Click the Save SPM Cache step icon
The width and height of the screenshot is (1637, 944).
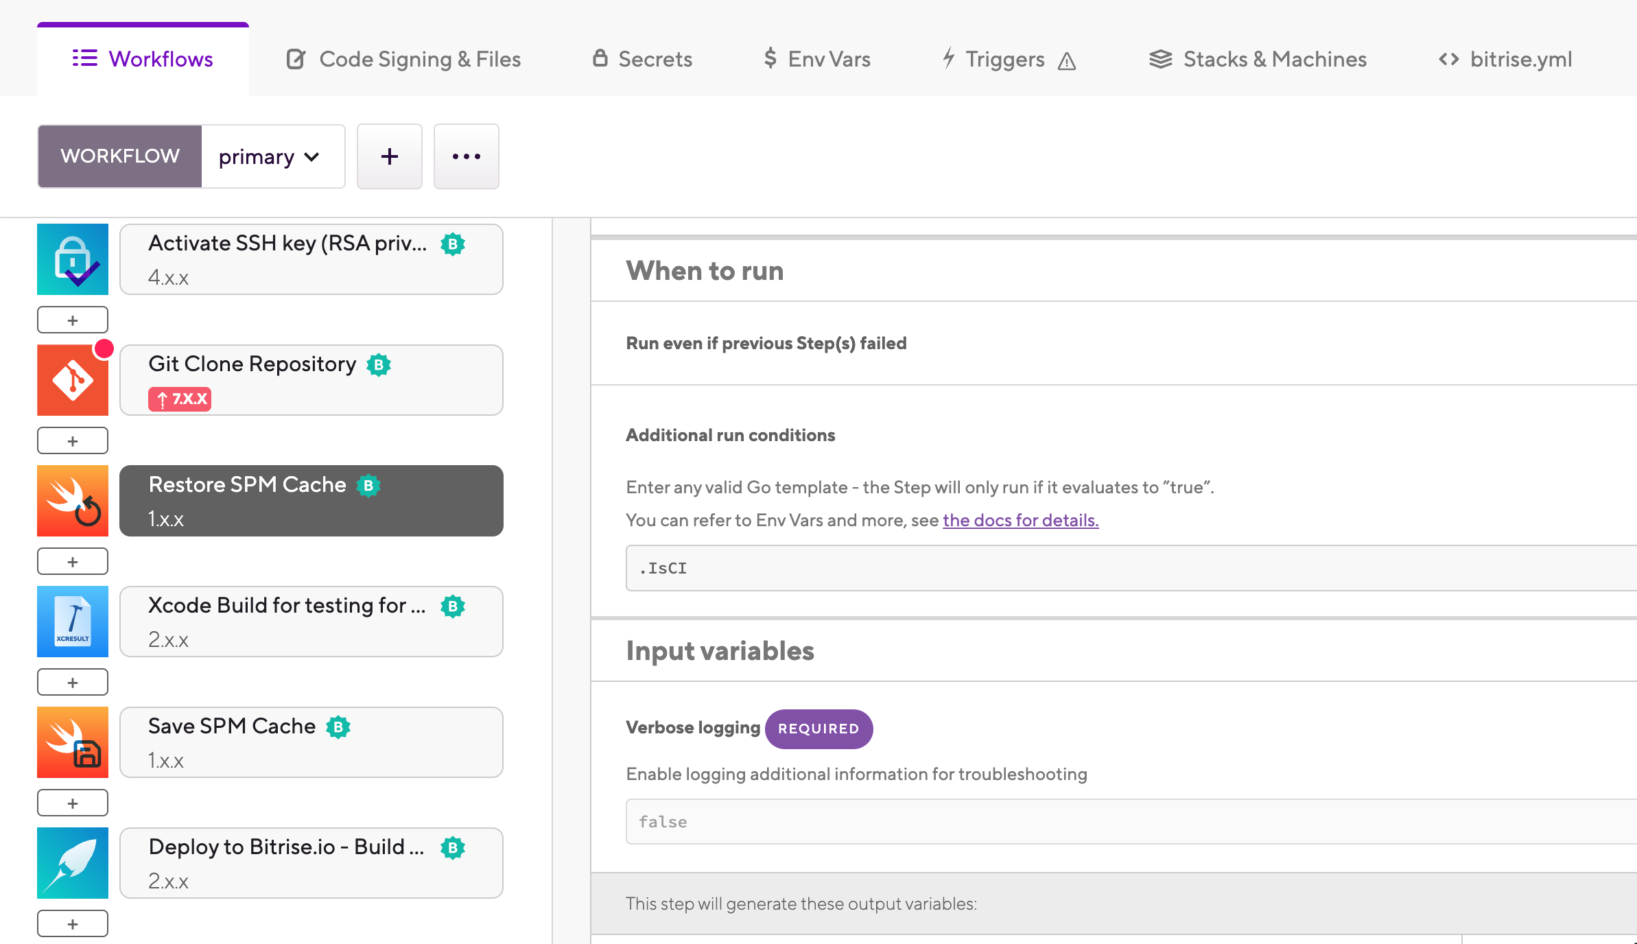73,742
